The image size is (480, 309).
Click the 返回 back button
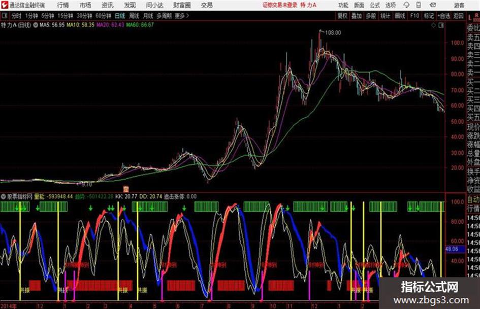coord(458,16)
